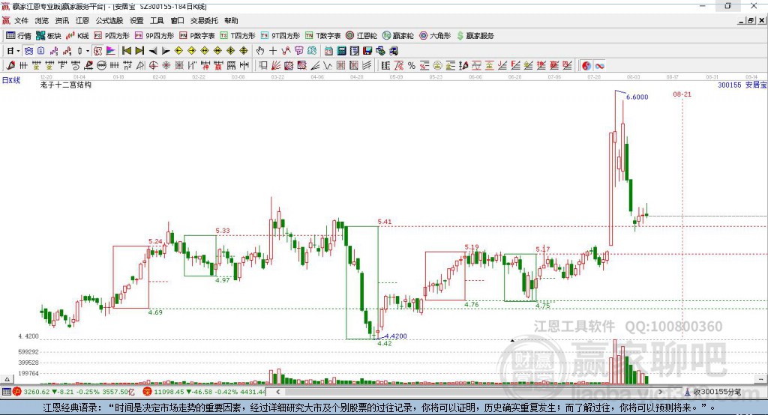The height and width of the screenshot is (415, 768).
Task: Open the 9P四方形 tool
Action: point(154,36)
